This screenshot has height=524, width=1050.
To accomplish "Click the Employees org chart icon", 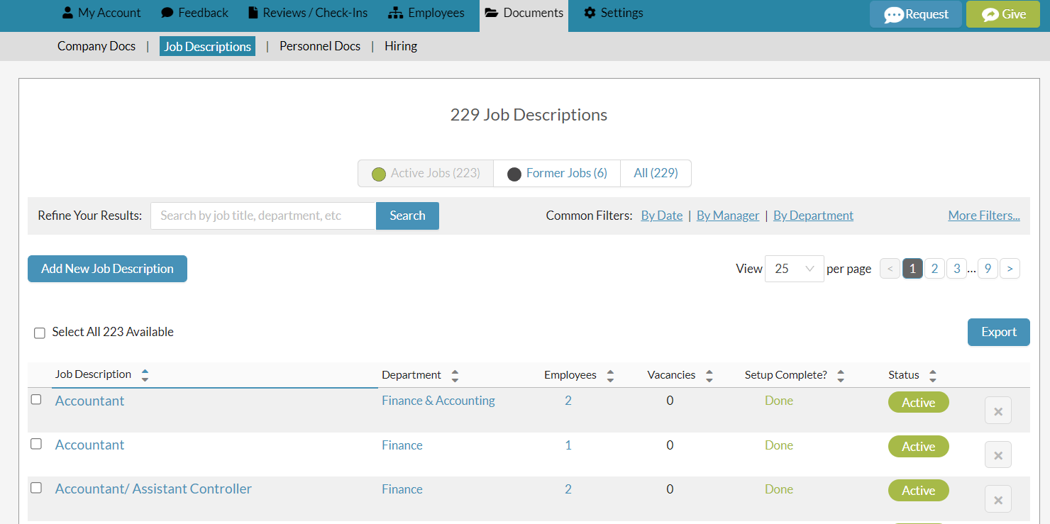I will point(395,13).
